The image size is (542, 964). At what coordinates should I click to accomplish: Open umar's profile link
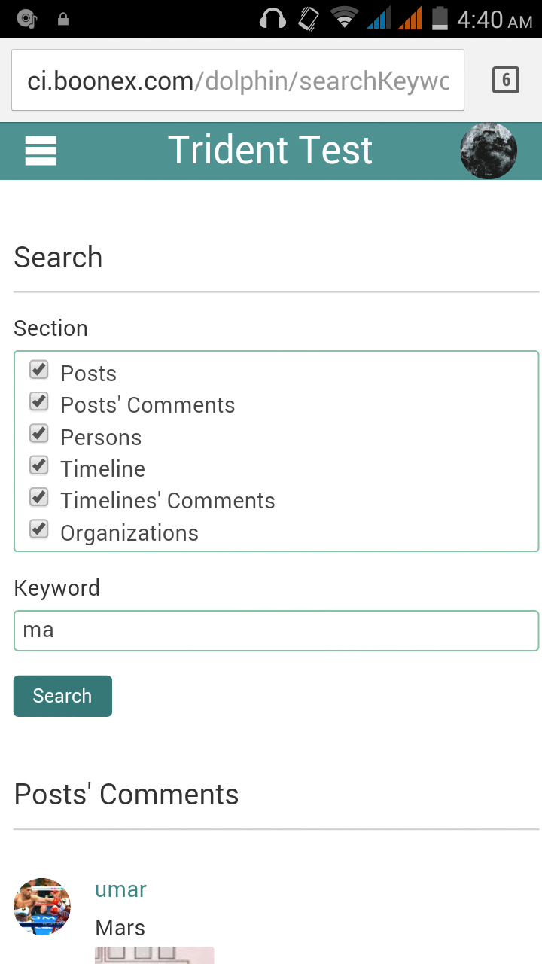(120, 889)
